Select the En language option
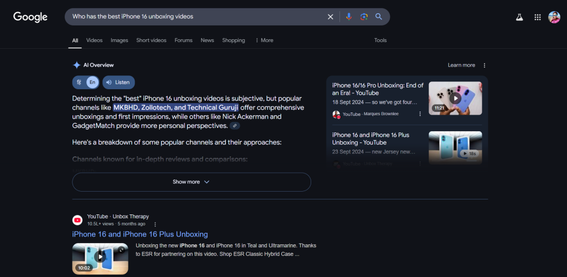Viewport: 567px width, 277px height. (92, 82)
